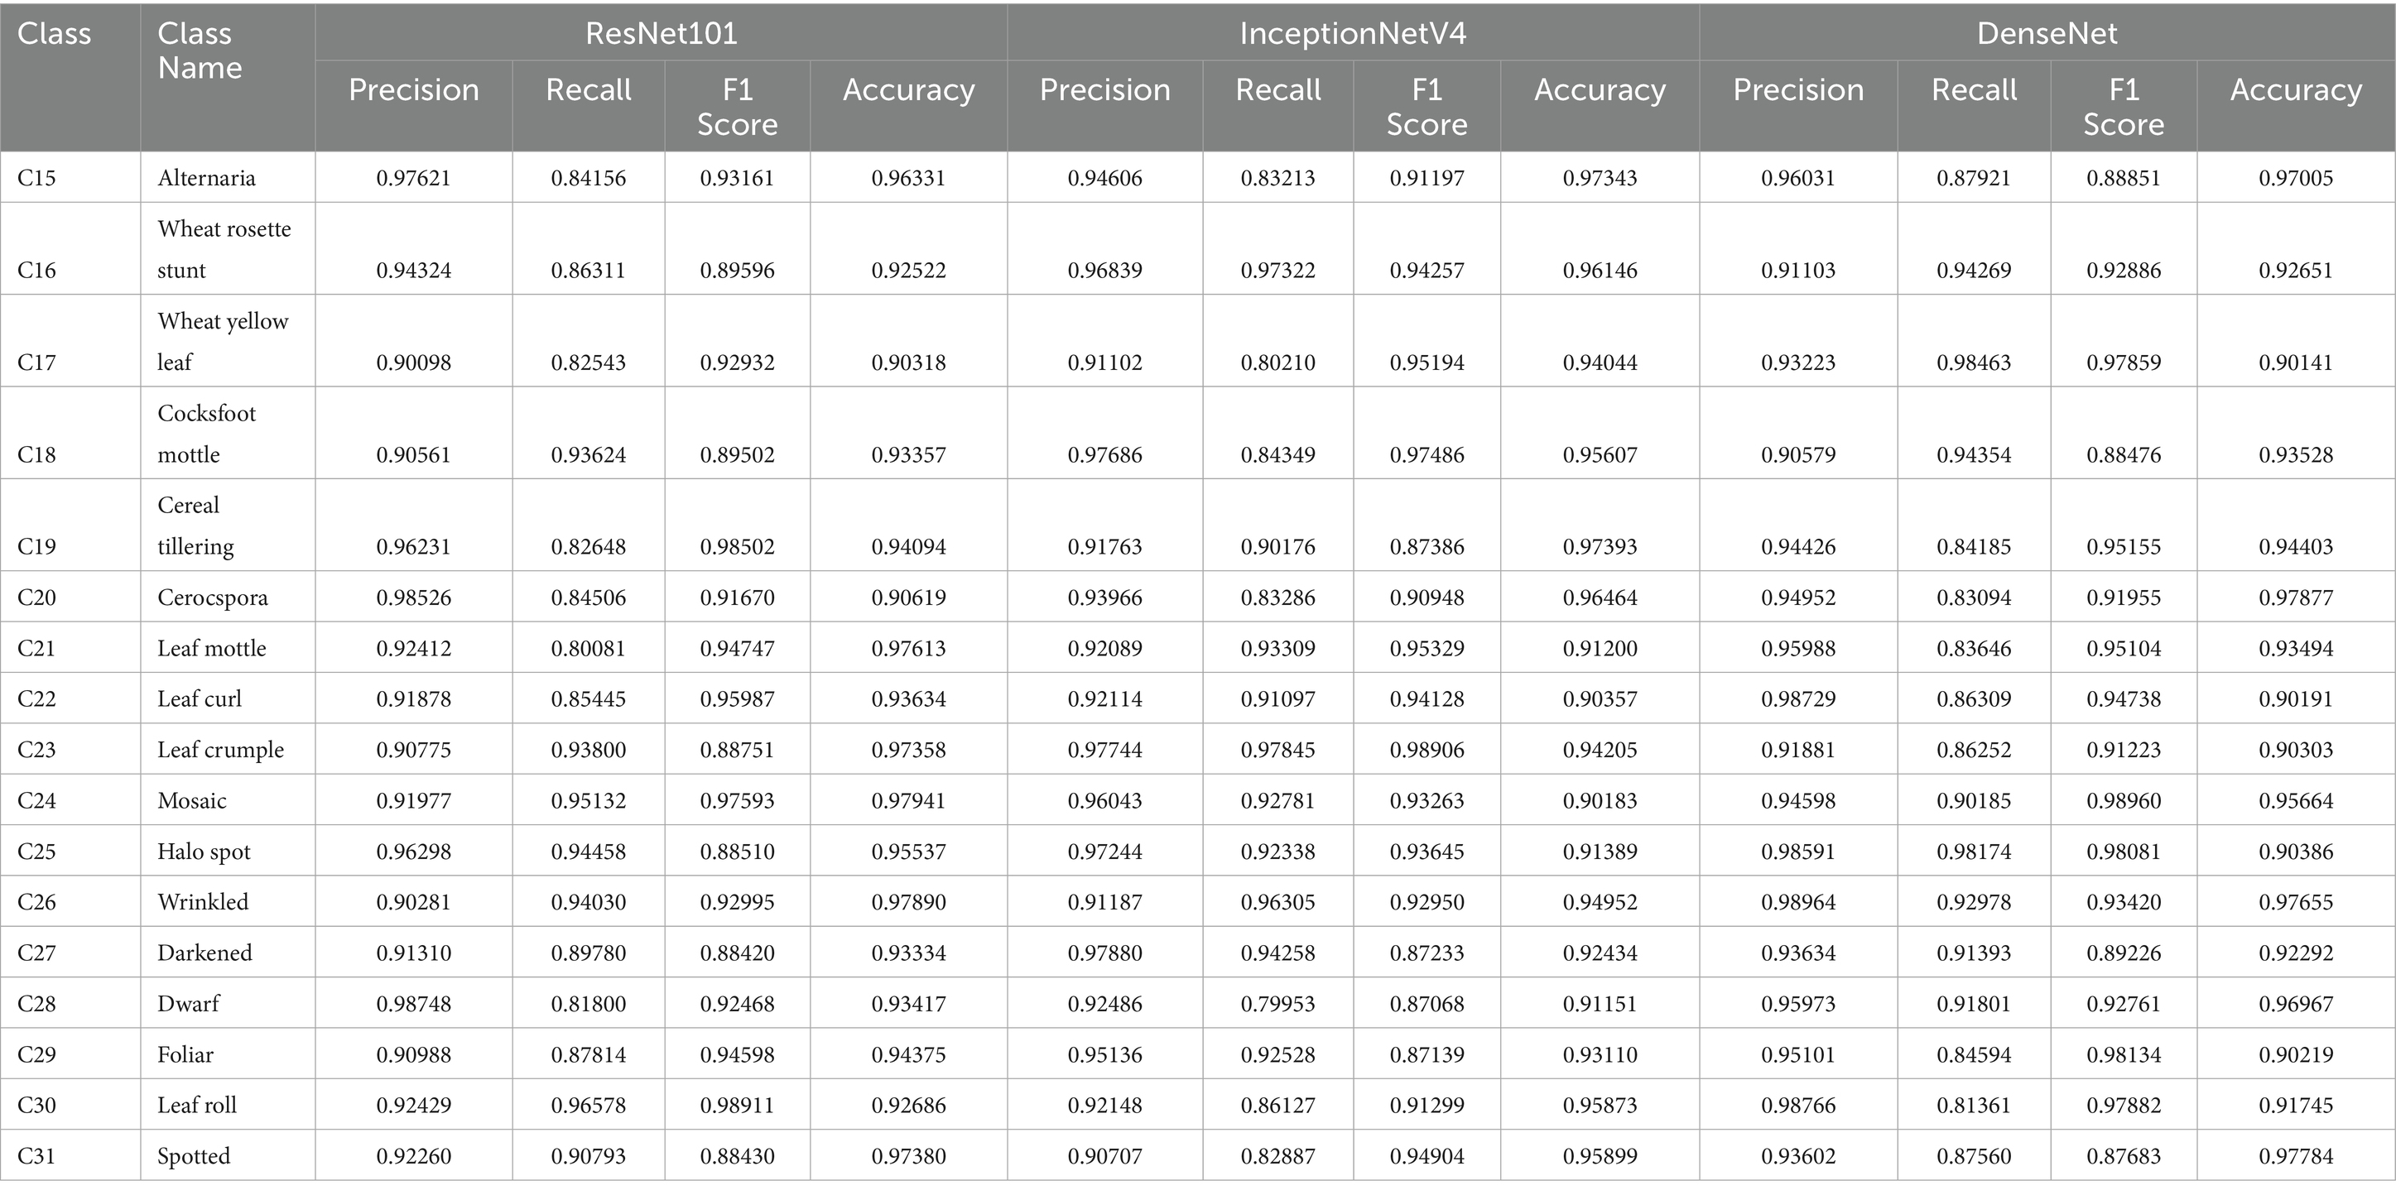Click the DenseNet group header
2396x1195 pixels.
tap(2047, 33)
